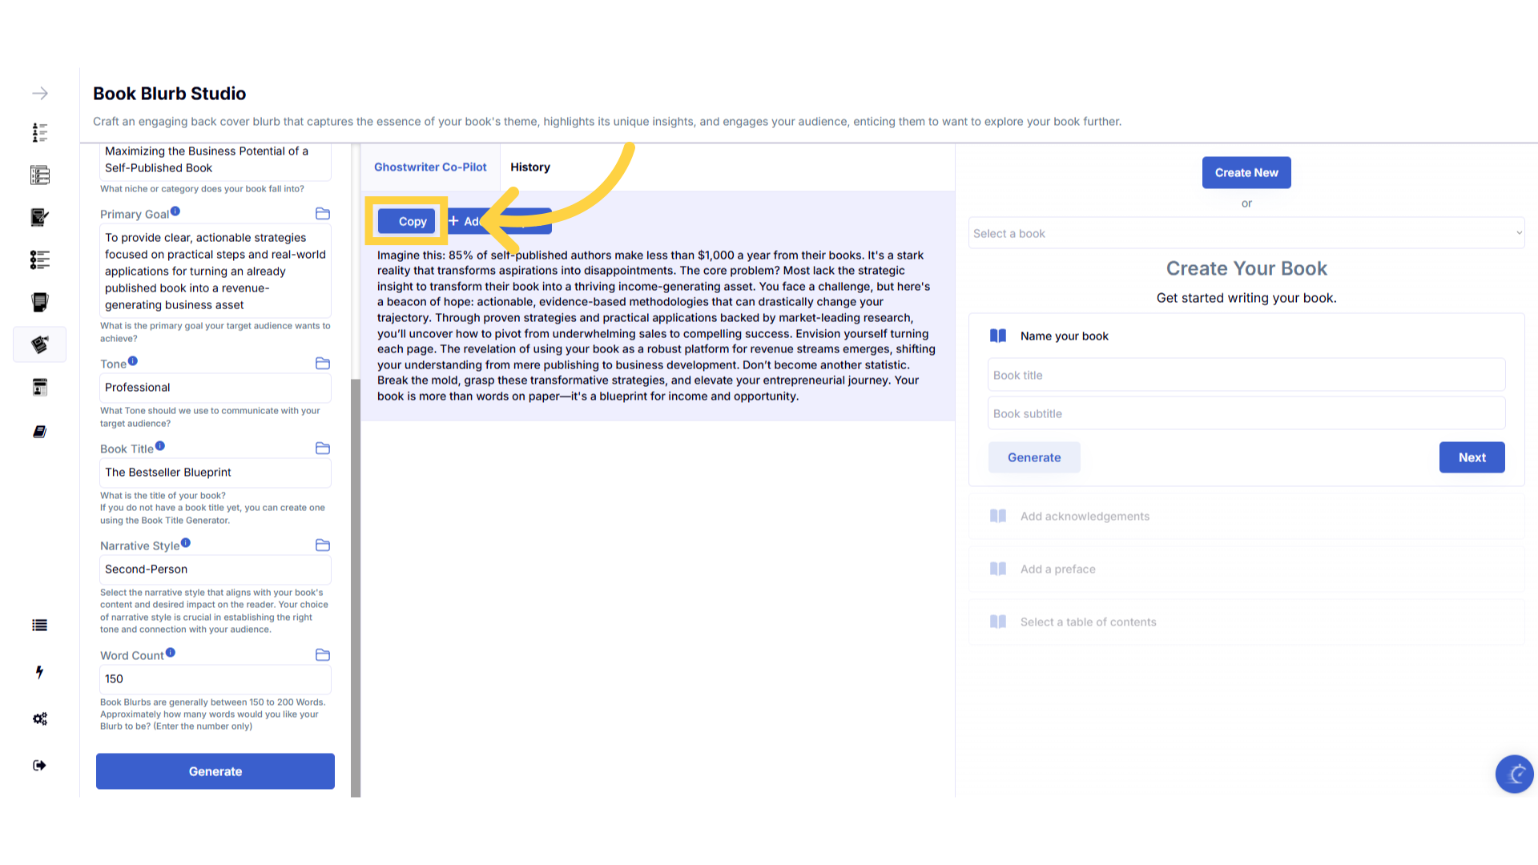Viewport: 1538px width, 865px height.
Task: Click the sidebar settings gears icon
Action: coord(40,718)
